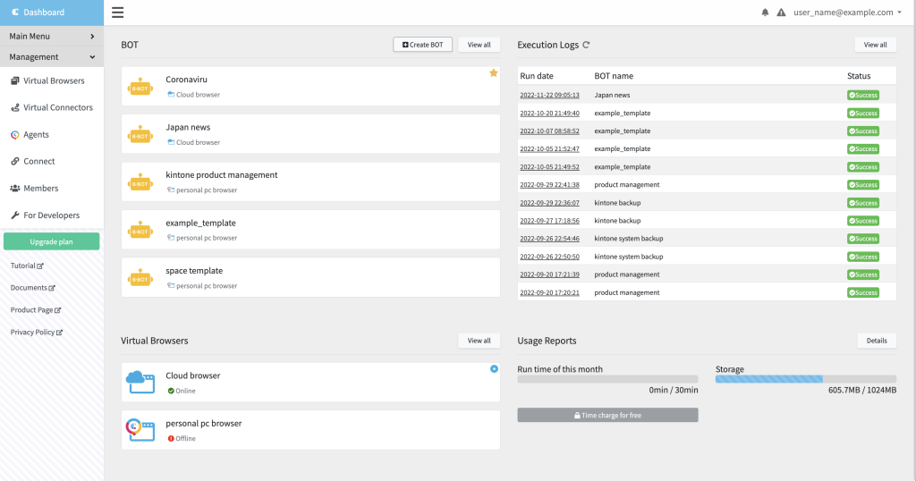The width and height of the screenshot is (916, 481).
Task: Click Time charge for free button
Action: pyautogui.click(x=607, y=415)
